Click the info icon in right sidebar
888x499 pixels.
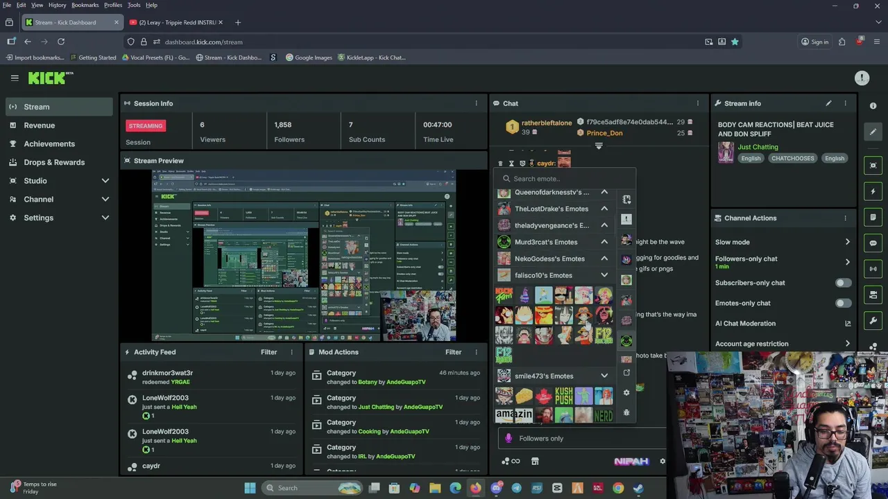coord(873,106)
